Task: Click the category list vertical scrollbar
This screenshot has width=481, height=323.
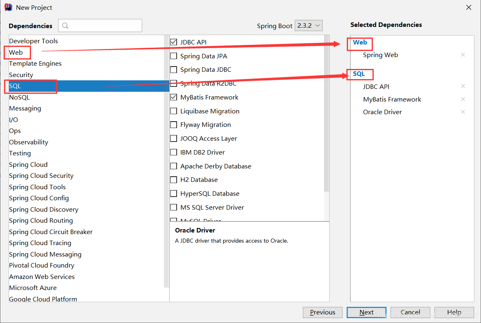Action: click(x=166, y=161)
